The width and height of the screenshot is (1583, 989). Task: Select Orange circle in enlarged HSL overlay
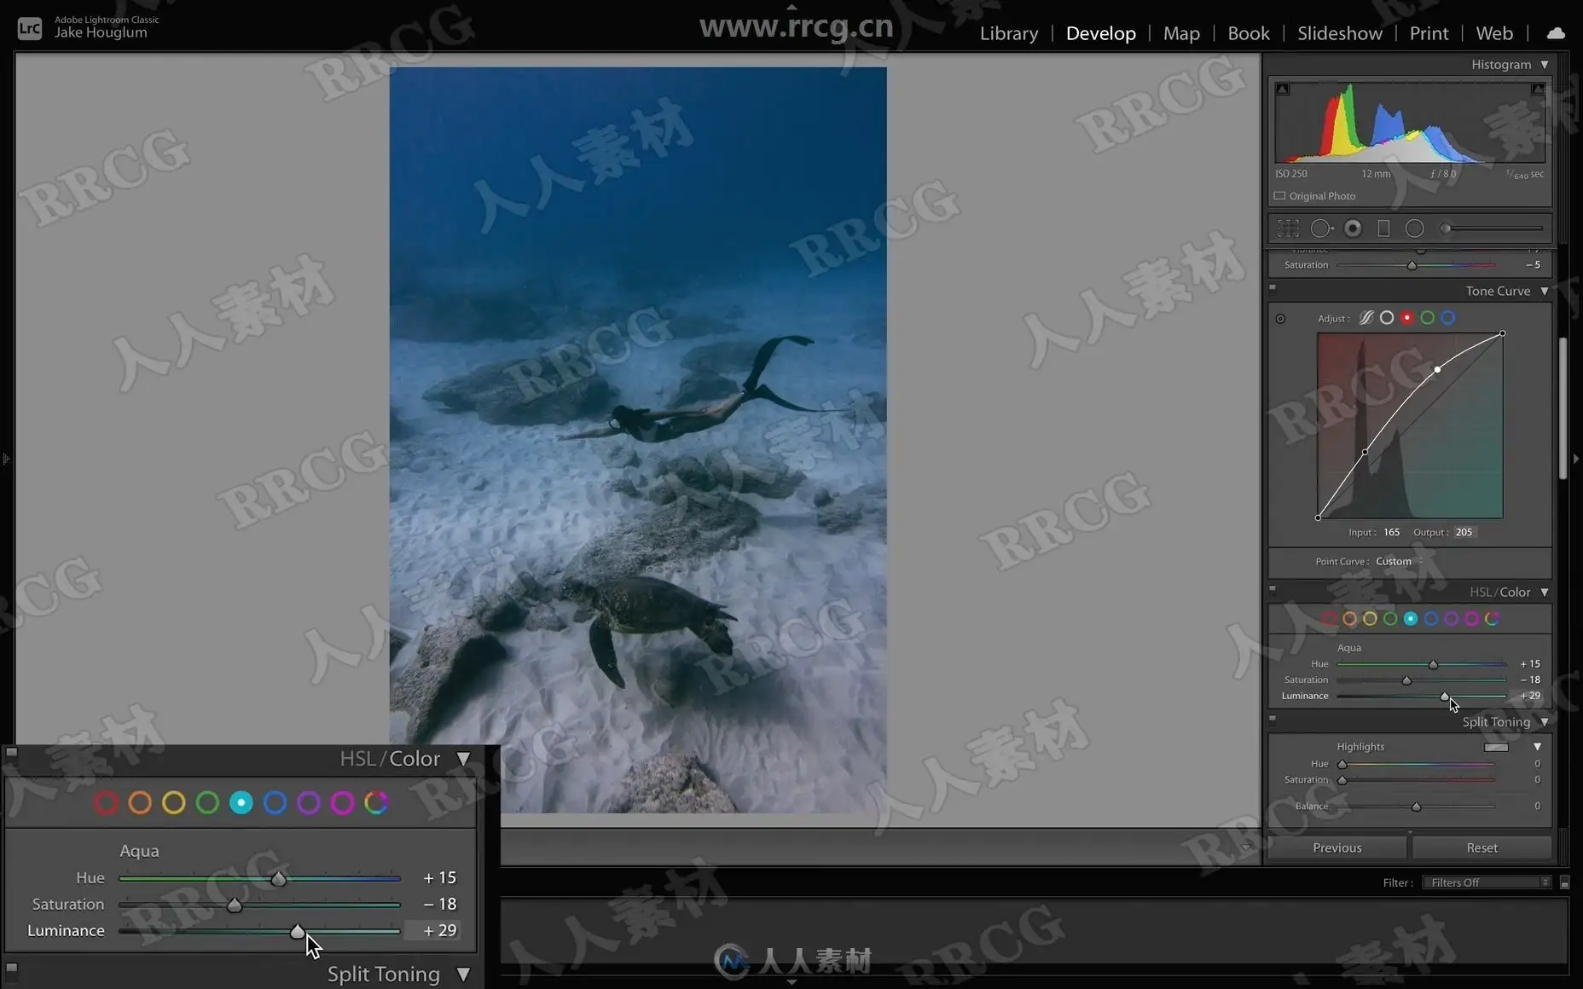140,802
